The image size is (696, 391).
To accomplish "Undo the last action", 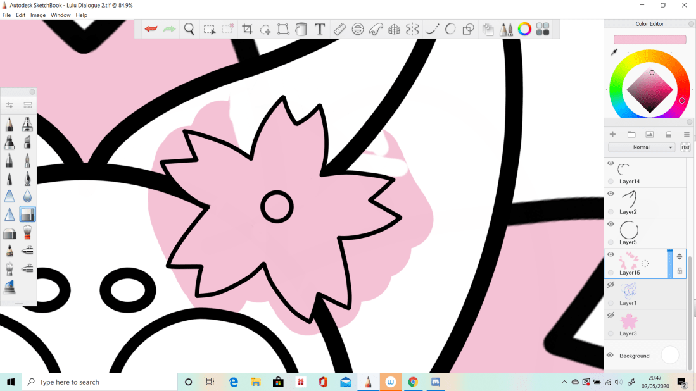I will pyautogui.click(x=151, y=28).
